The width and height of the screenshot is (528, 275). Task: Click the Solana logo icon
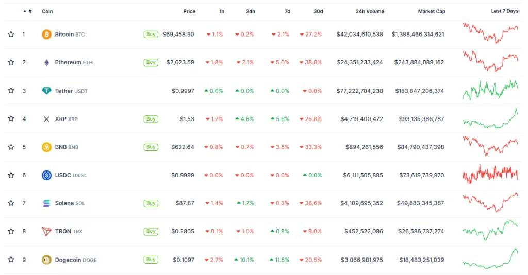pyautogui.click(x=46, y=203)
